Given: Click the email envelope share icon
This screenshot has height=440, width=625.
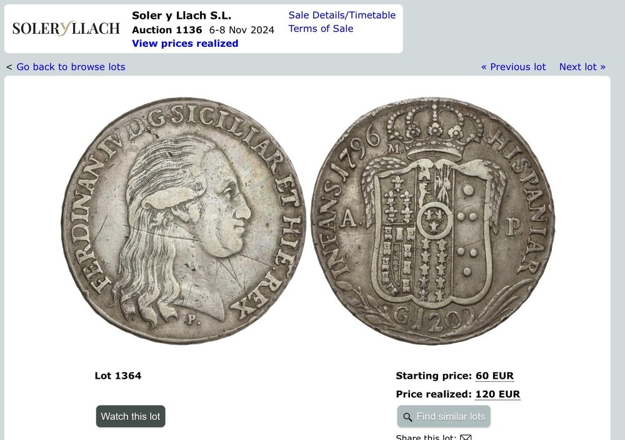Looking at the screenshot, I should point(466,437).
